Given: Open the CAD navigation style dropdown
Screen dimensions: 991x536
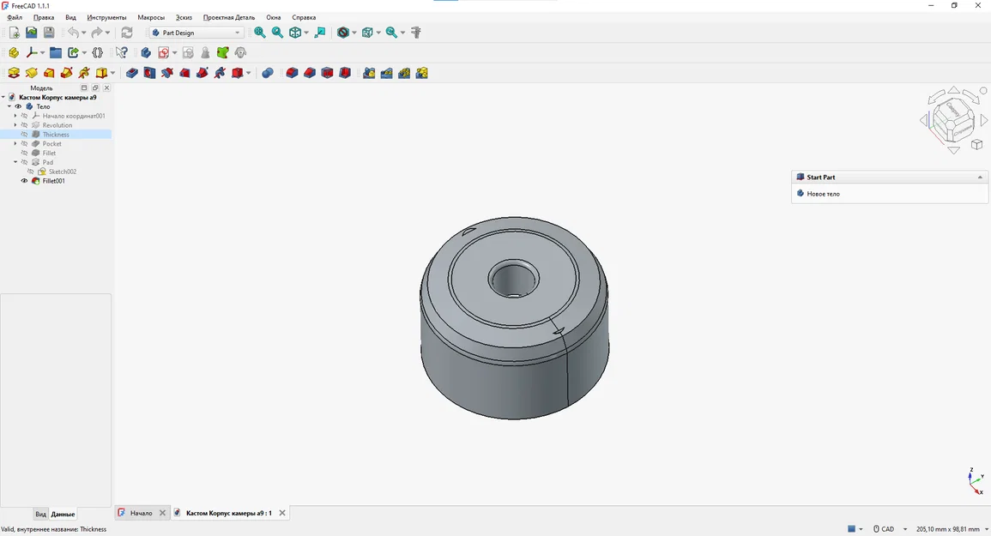Looking at the screenshot, I should coord(905,529).
